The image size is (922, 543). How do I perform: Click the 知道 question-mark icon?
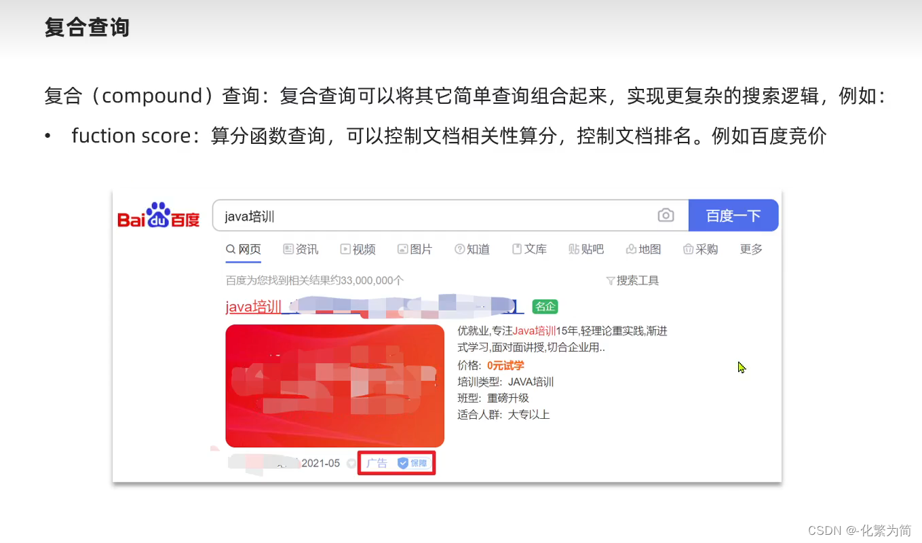point(459,250)
